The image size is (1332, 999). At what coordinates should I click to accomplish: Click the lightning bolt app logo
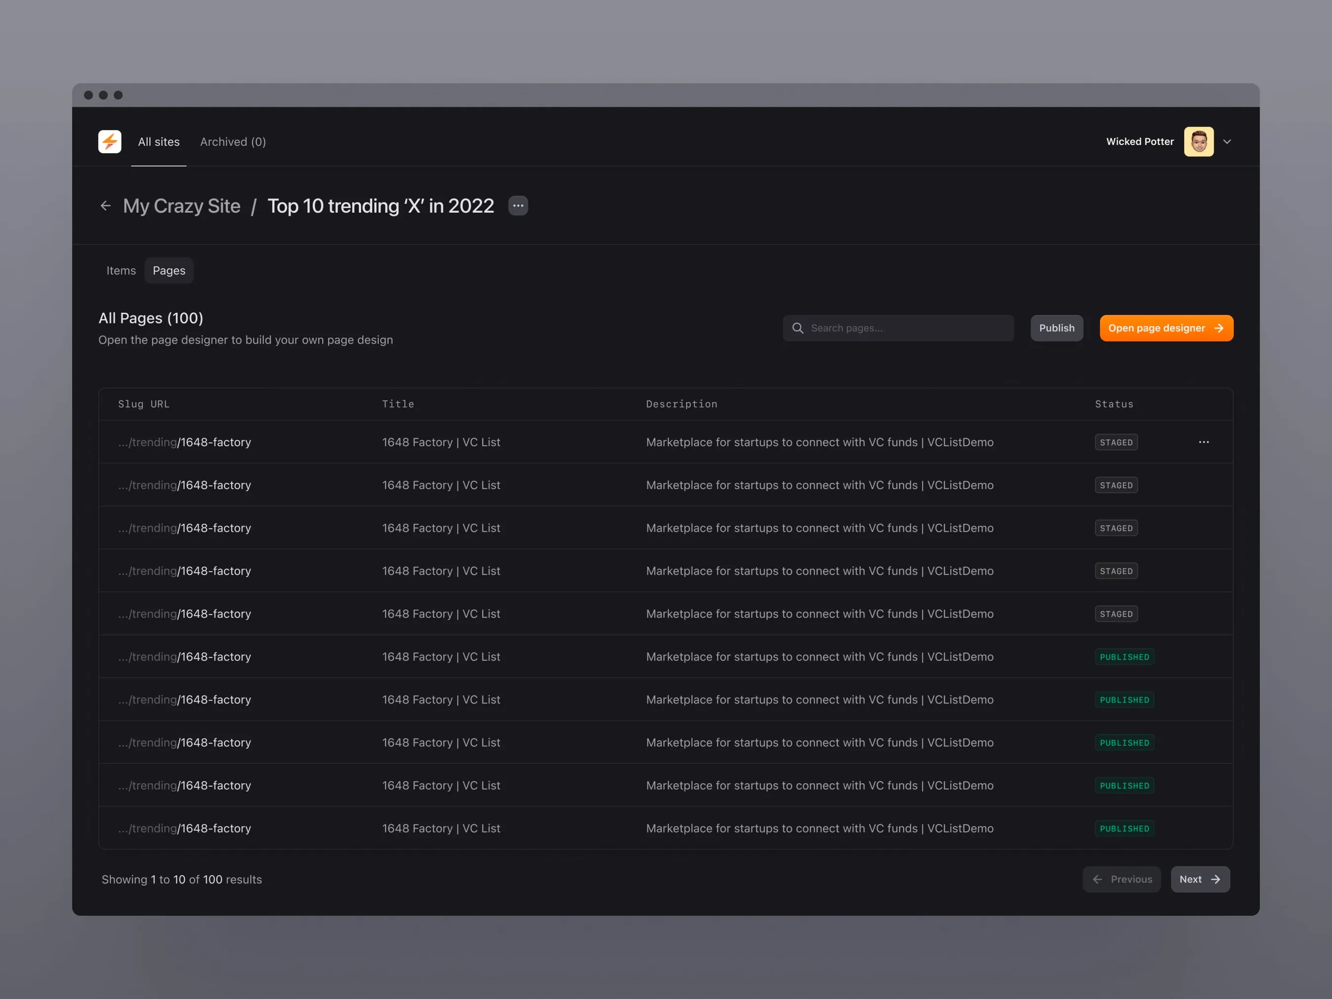click(110, 141)
